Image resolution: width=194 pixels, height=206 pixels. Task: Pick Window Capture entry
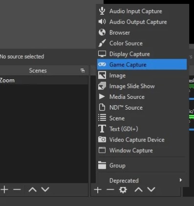pos(142,150)
